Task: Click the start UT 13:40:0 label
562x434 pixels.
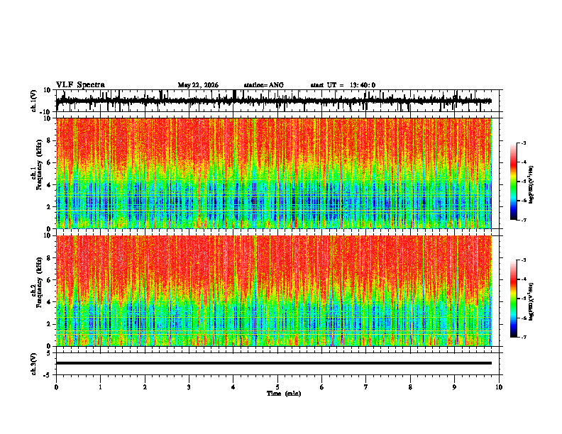Action: coord(343,85)
